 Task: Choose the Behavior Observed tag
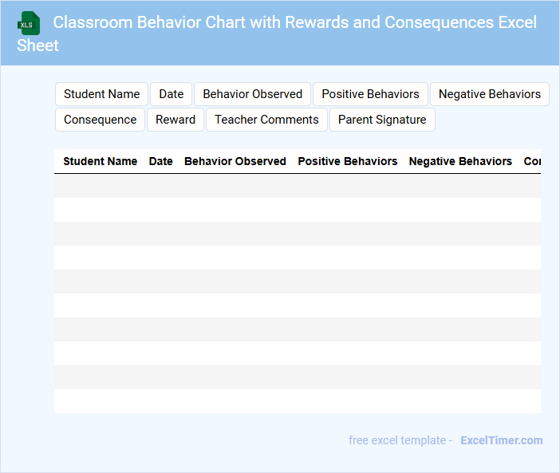pyautogui.click(x=252, y=94)
